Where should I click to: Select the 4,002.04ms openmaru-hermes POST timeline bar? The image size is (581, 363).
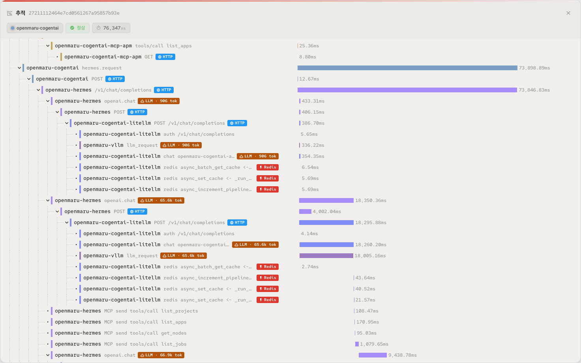click(x=305, y=211)
